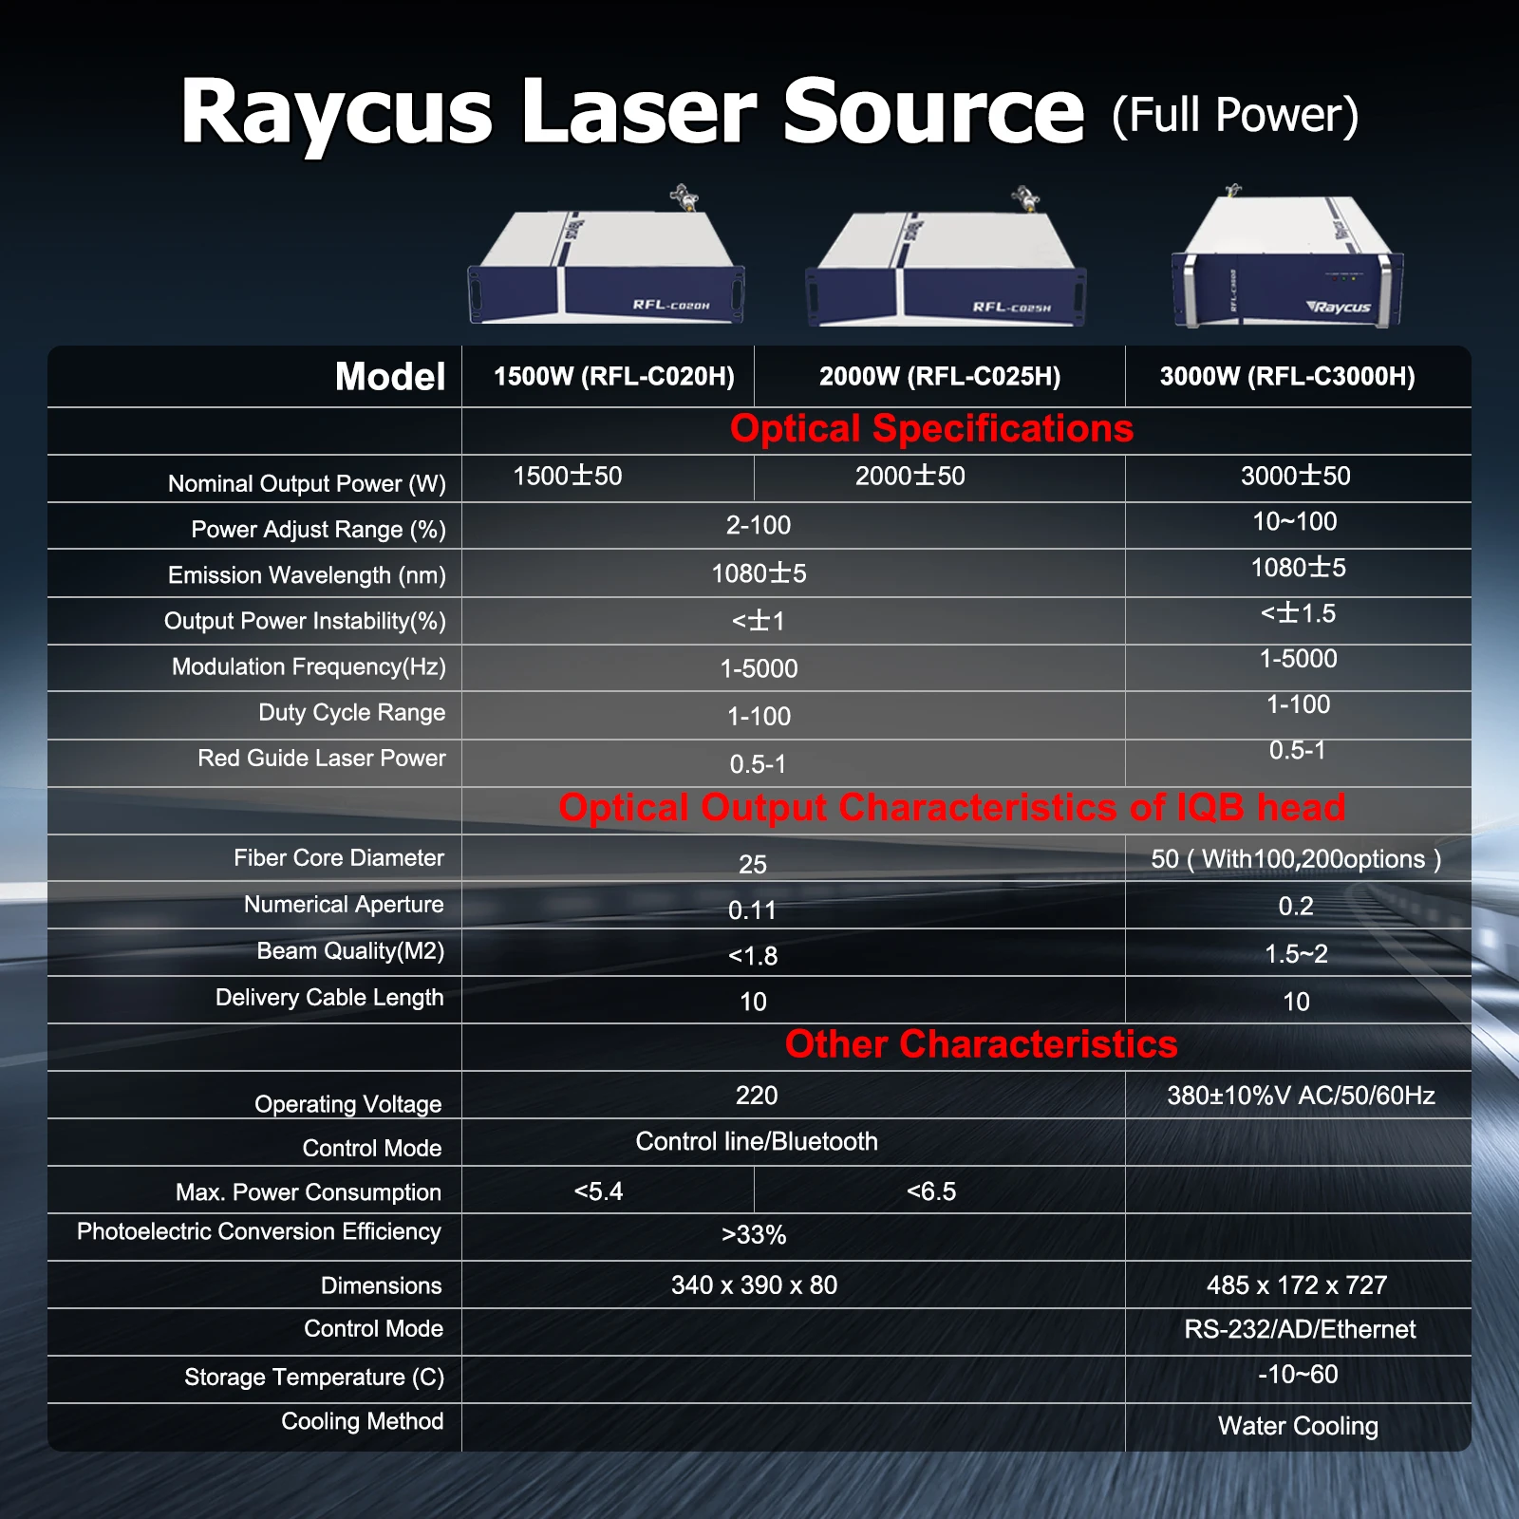Click the '<5.4' power consumption value
This screenshot has width=1519, height=1519.
click(598, 1191)
